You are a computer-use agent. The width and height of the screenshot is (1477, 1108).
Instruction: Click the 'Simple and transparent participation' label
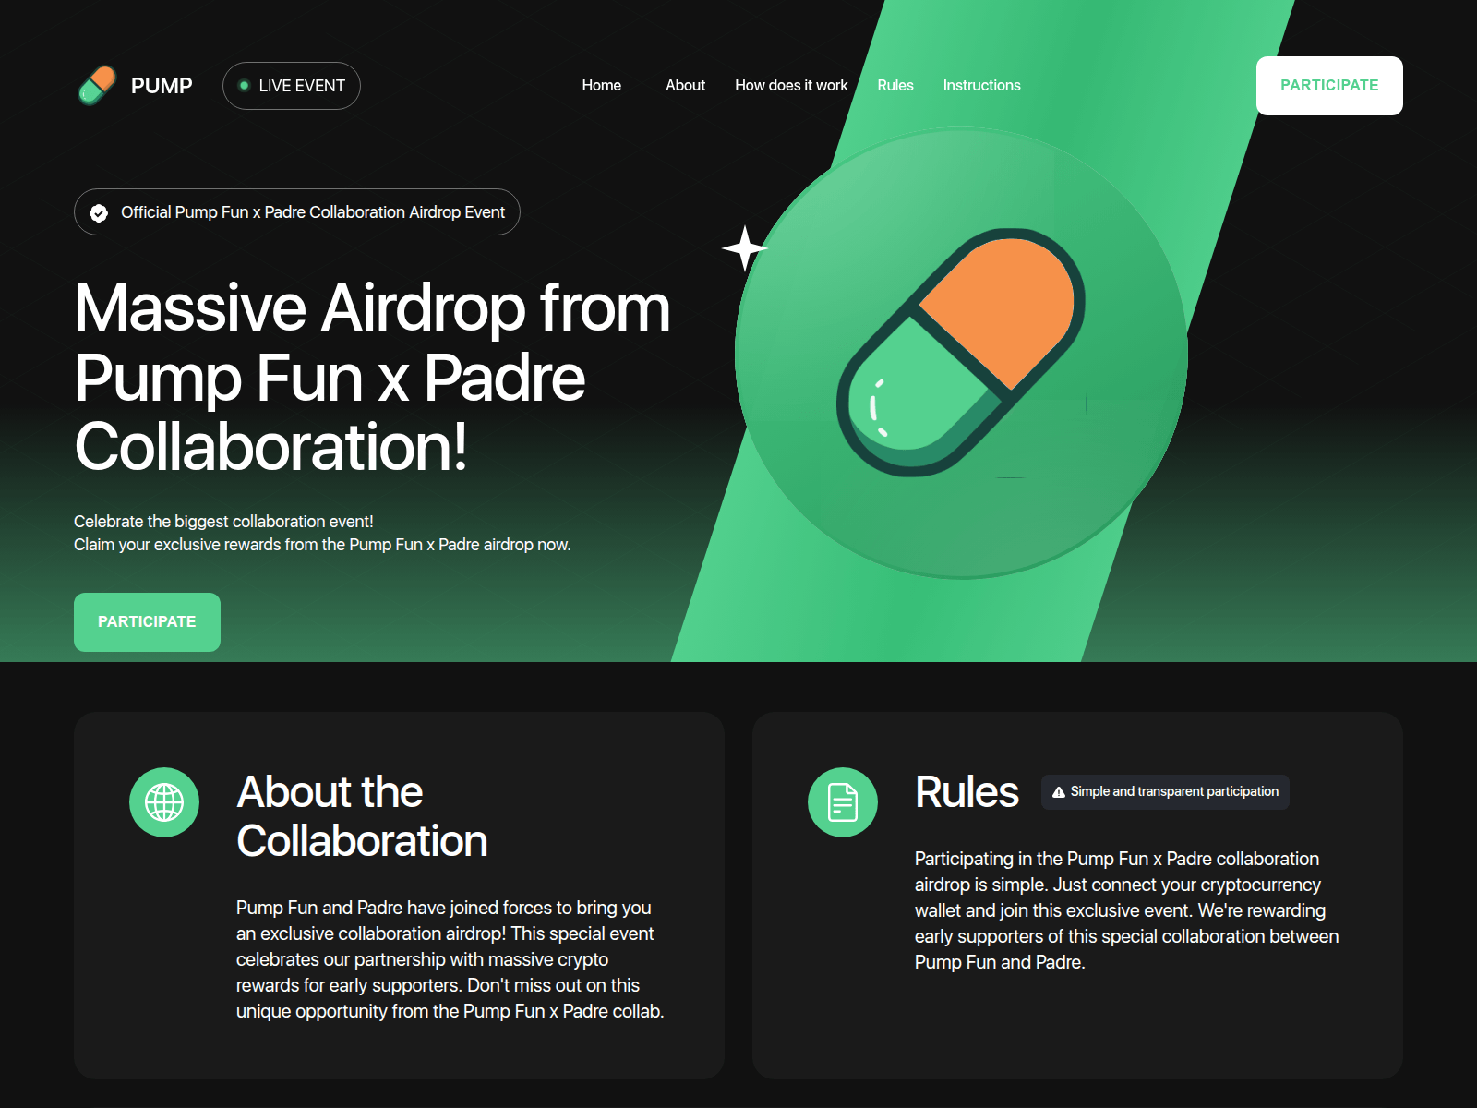click(1174, 792)
